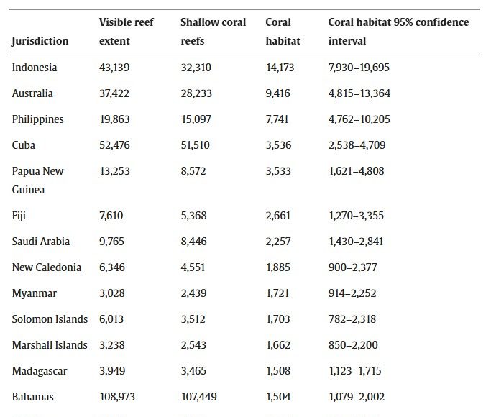
Task: Click the Jurisdiction column header
Action: coord(40,41)
